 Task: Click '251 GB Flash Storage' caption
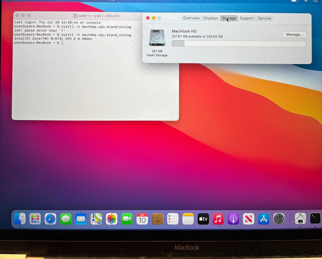tap(157, 53)
